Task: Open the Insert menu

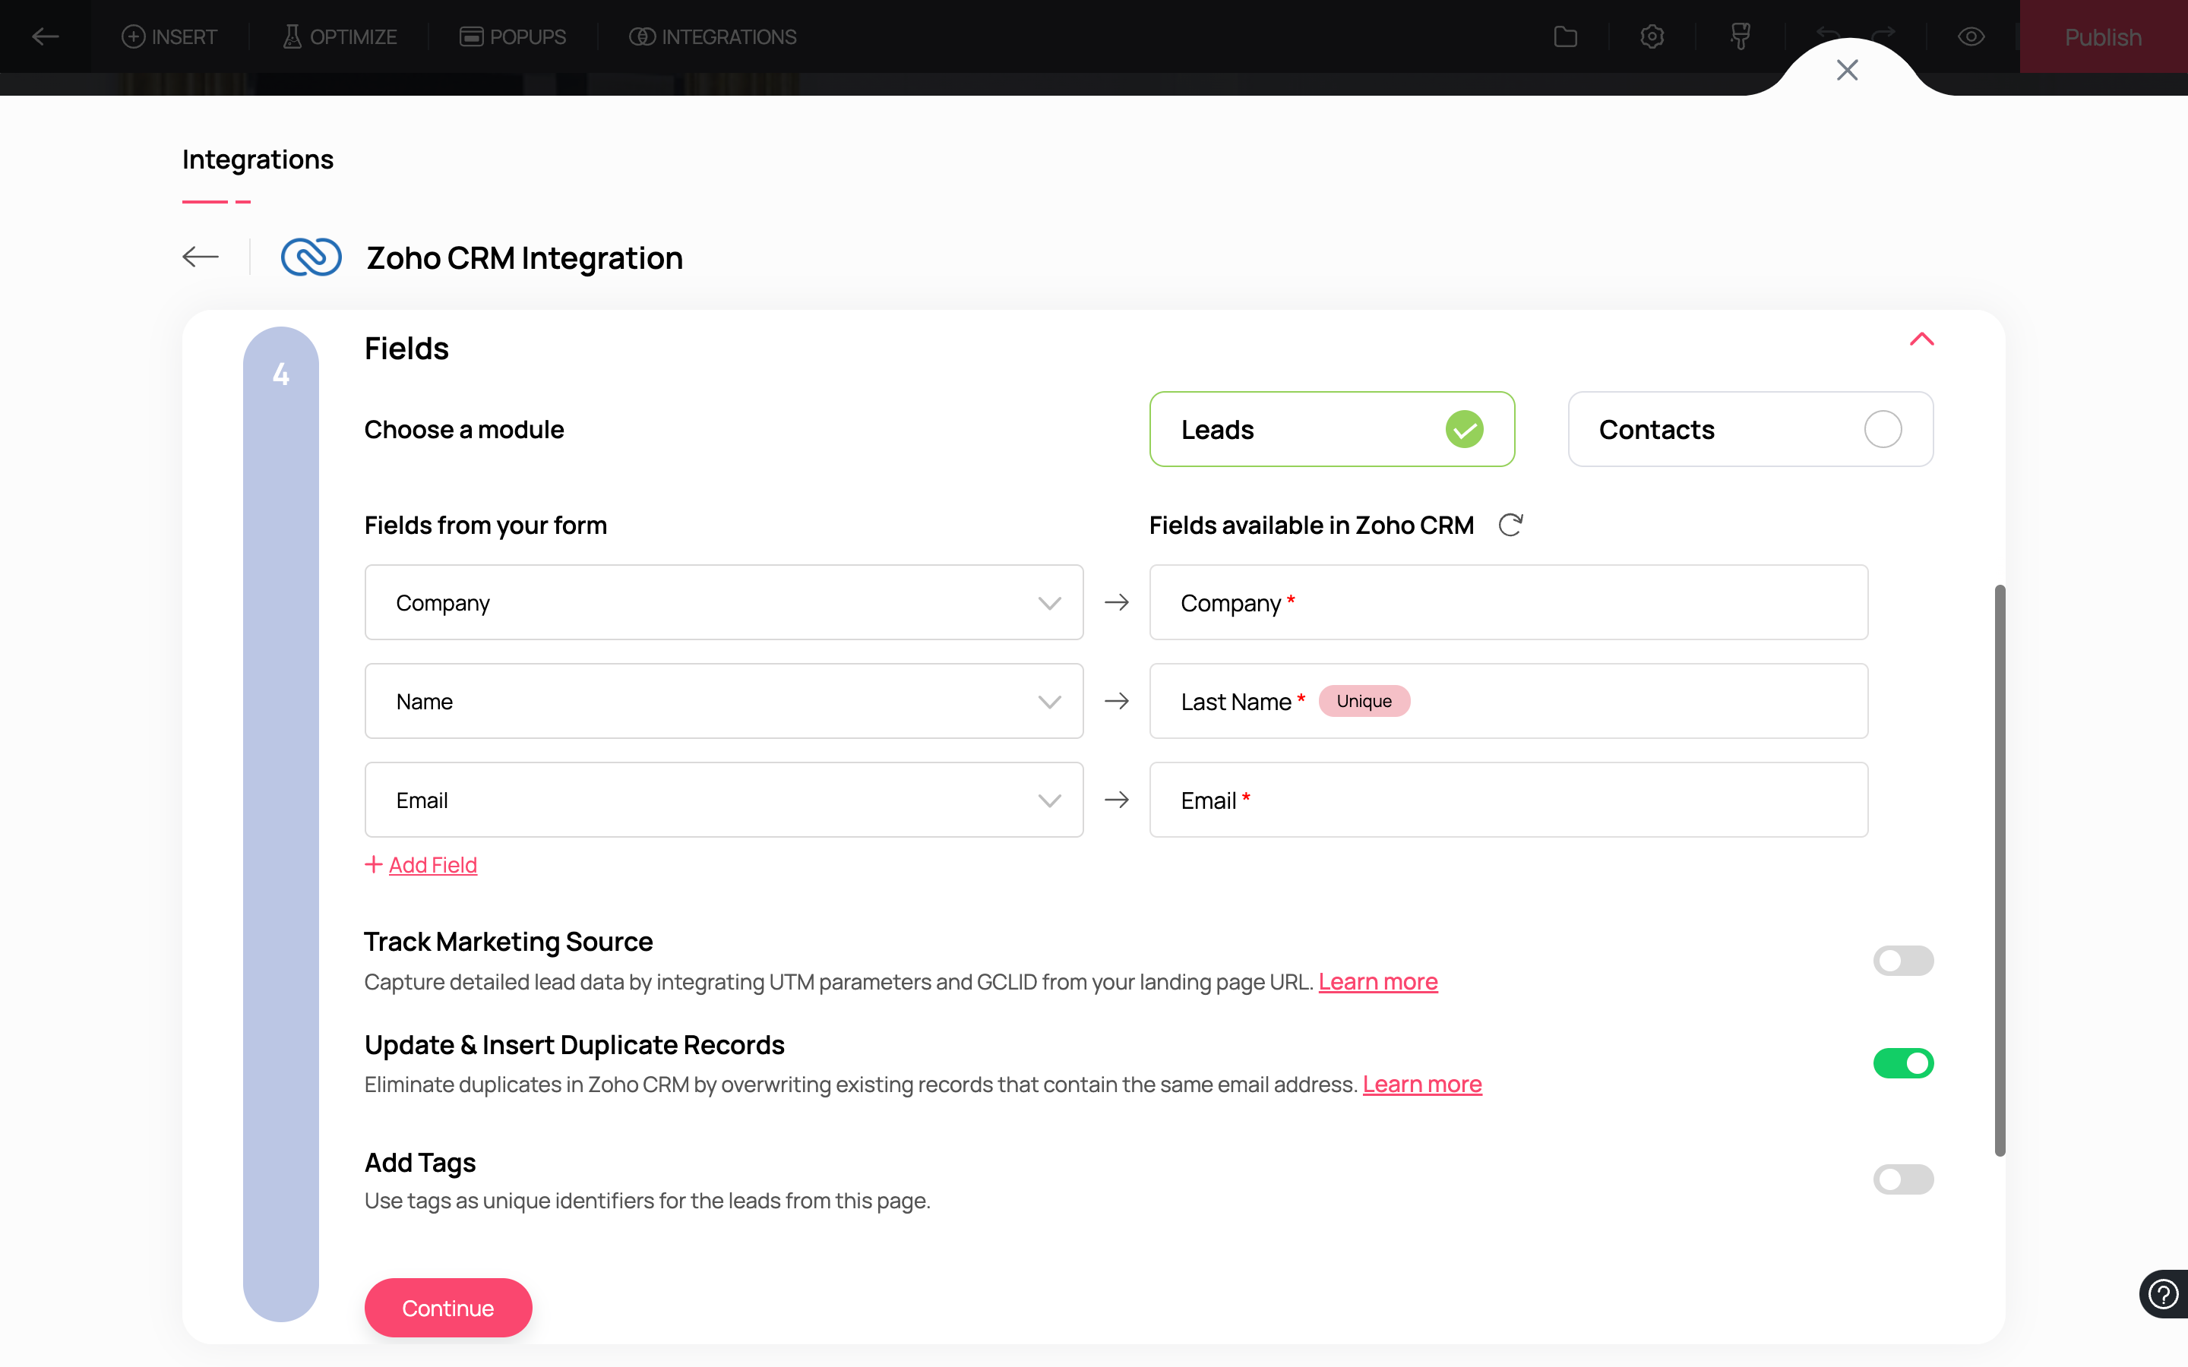Action: coord(170,37)
